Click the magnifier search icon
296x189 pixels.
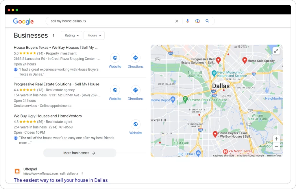tap(207, 21)
